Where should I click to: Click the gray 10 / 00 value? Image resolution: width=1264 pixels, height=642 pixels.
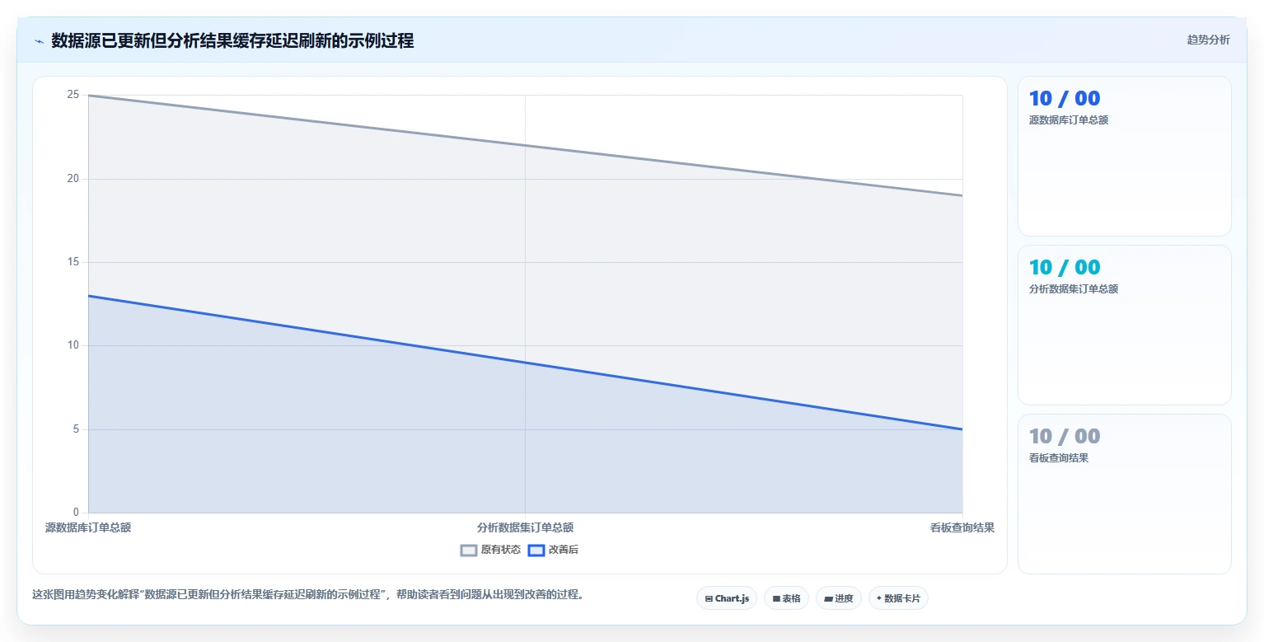point(1065,436)
